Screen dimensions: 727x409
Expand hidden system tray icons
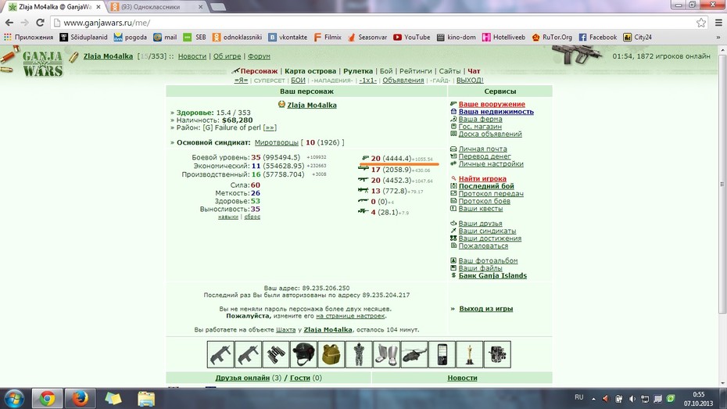pos(593,398)
